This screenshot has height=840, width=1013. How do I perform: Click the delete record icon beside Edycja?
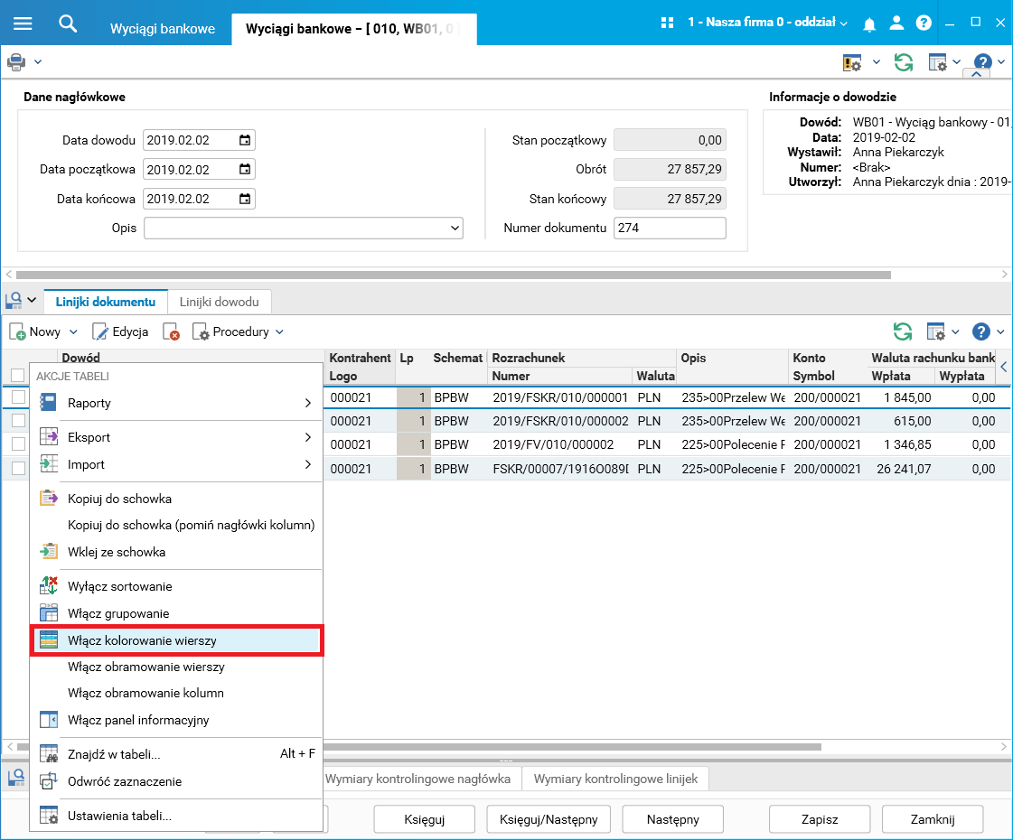coord(171,332)
